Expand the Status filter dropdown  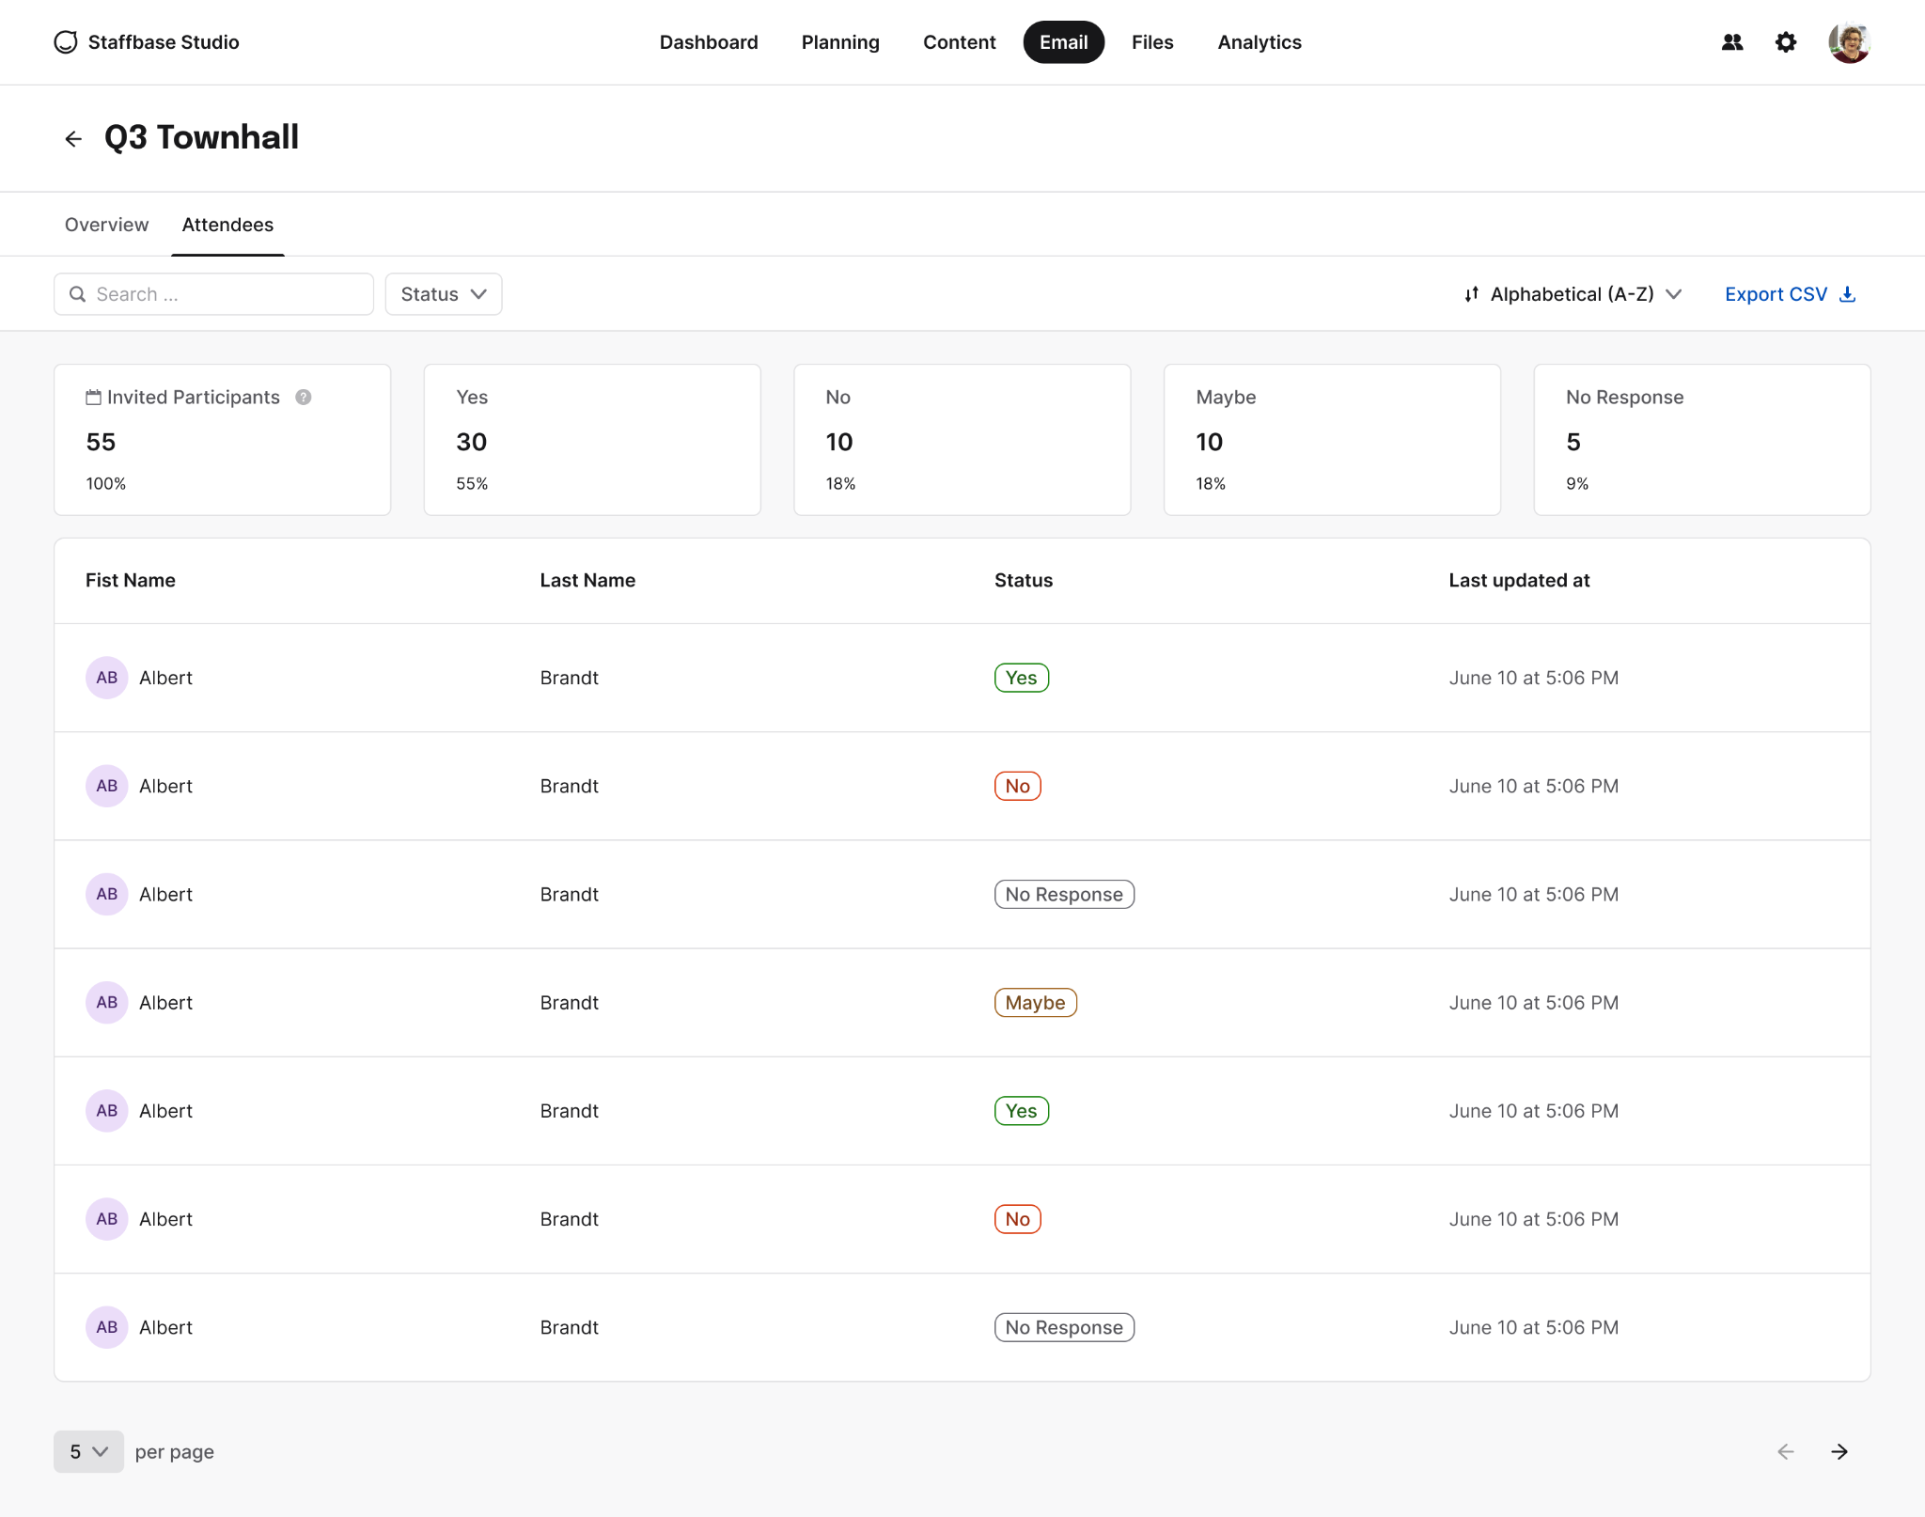click(443, 294)
